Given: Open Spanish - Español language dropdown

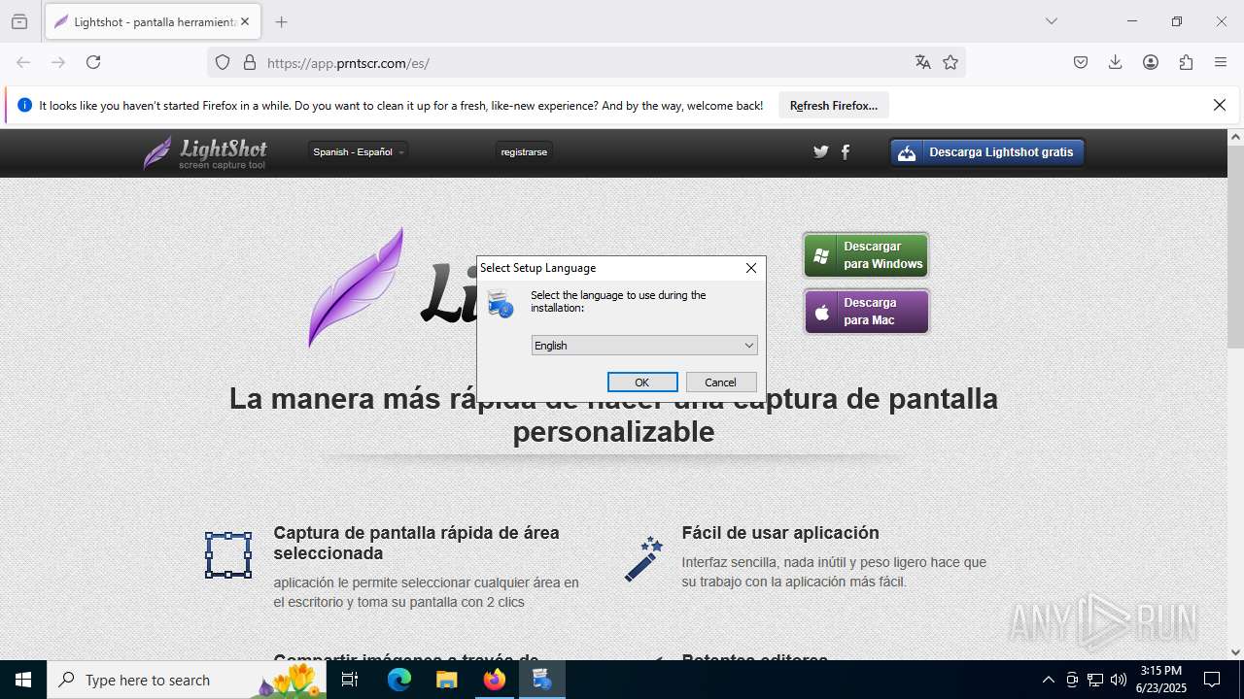Looking at the screenshot, I should click(x=358, y=151).
